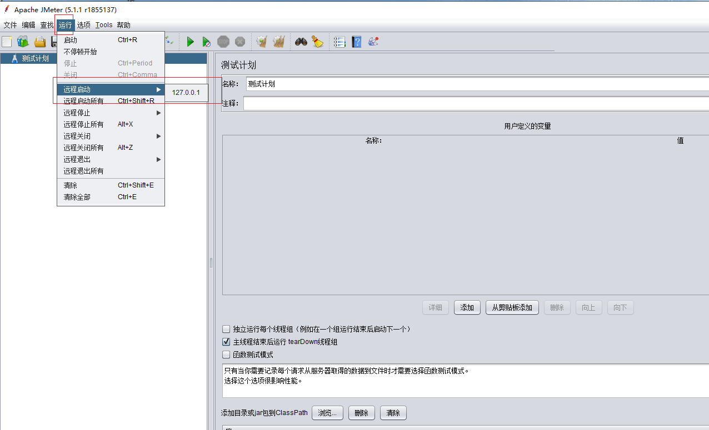Click the Clear gear-and-broom icon
Viewport: 709px width, 430px height.
262,42
